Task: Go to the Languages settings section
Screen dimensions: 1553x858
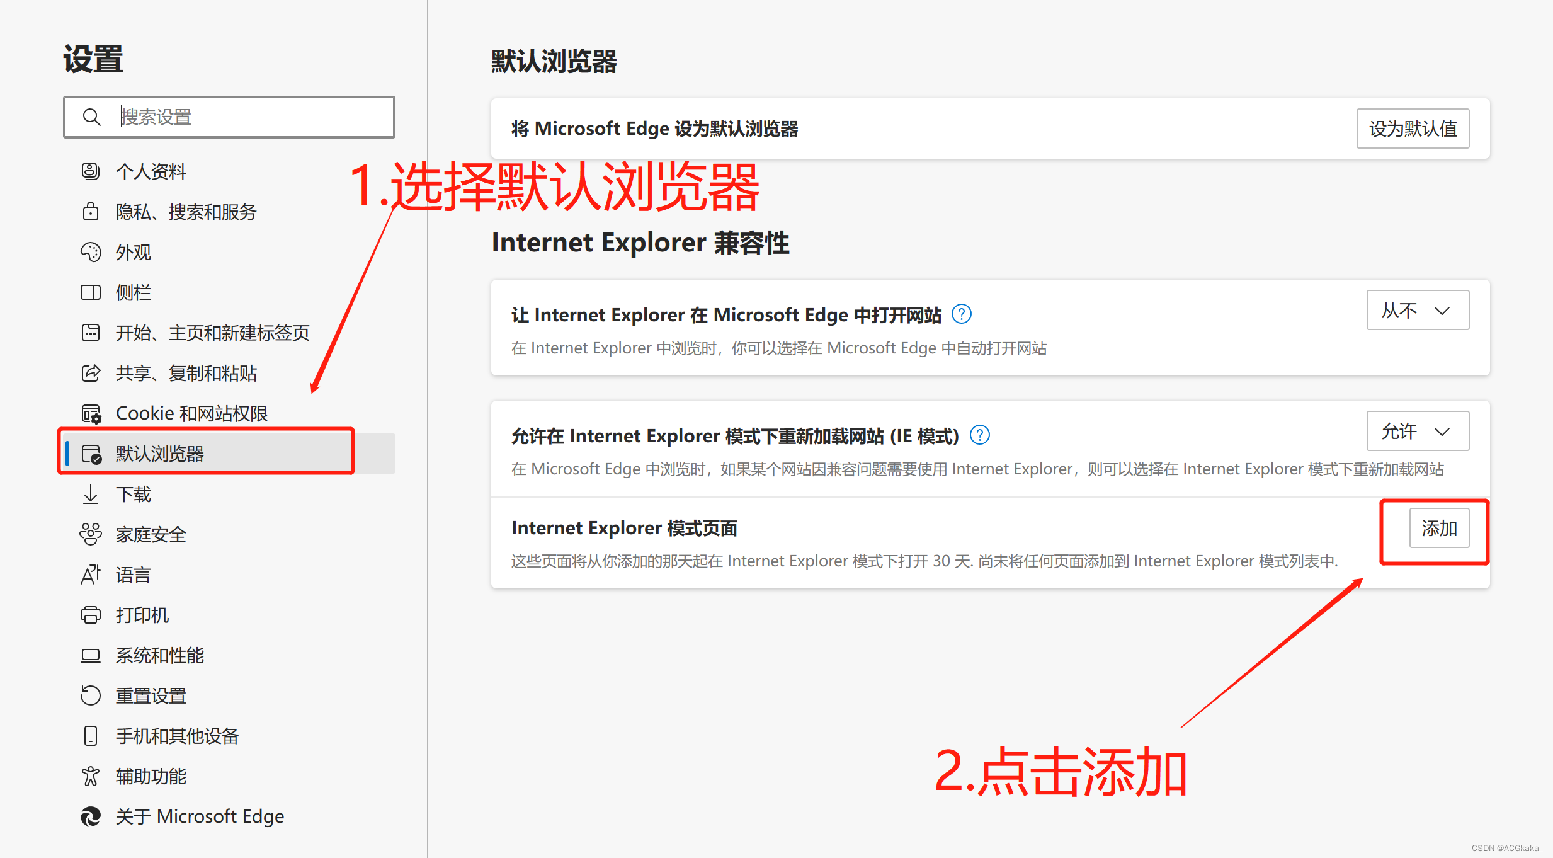Action: [134, 575]
